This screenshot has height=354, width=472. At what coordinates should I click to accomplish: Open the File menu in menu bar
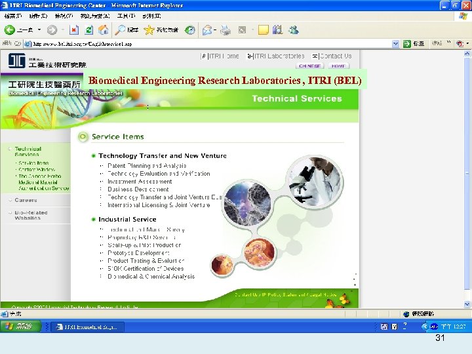[x=12, y=16]
